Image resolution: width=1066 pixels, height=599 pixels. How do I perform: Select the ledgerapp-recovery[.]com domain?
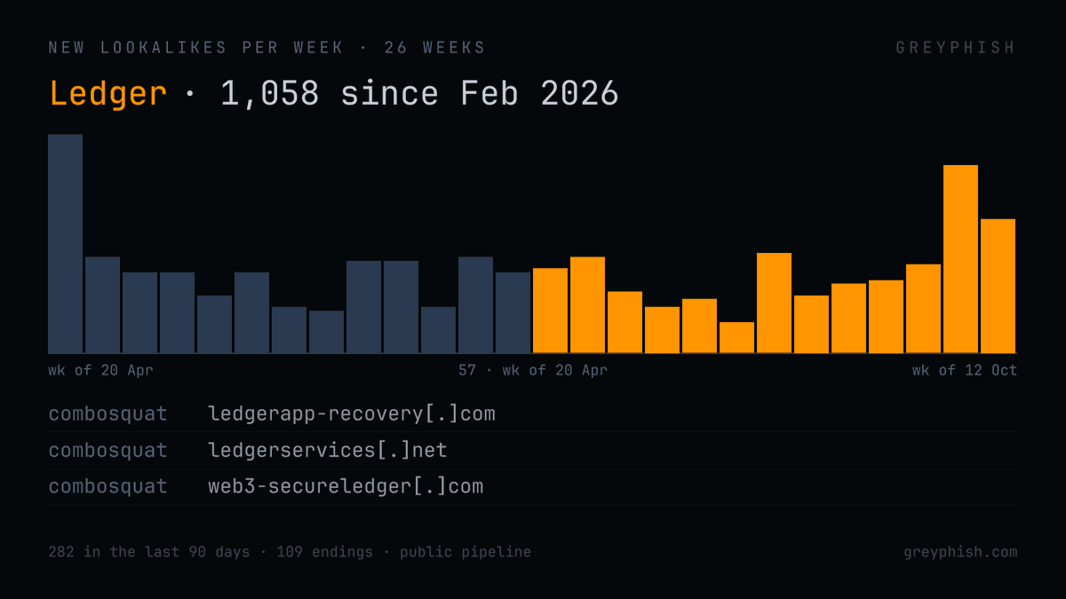point(352,414)
